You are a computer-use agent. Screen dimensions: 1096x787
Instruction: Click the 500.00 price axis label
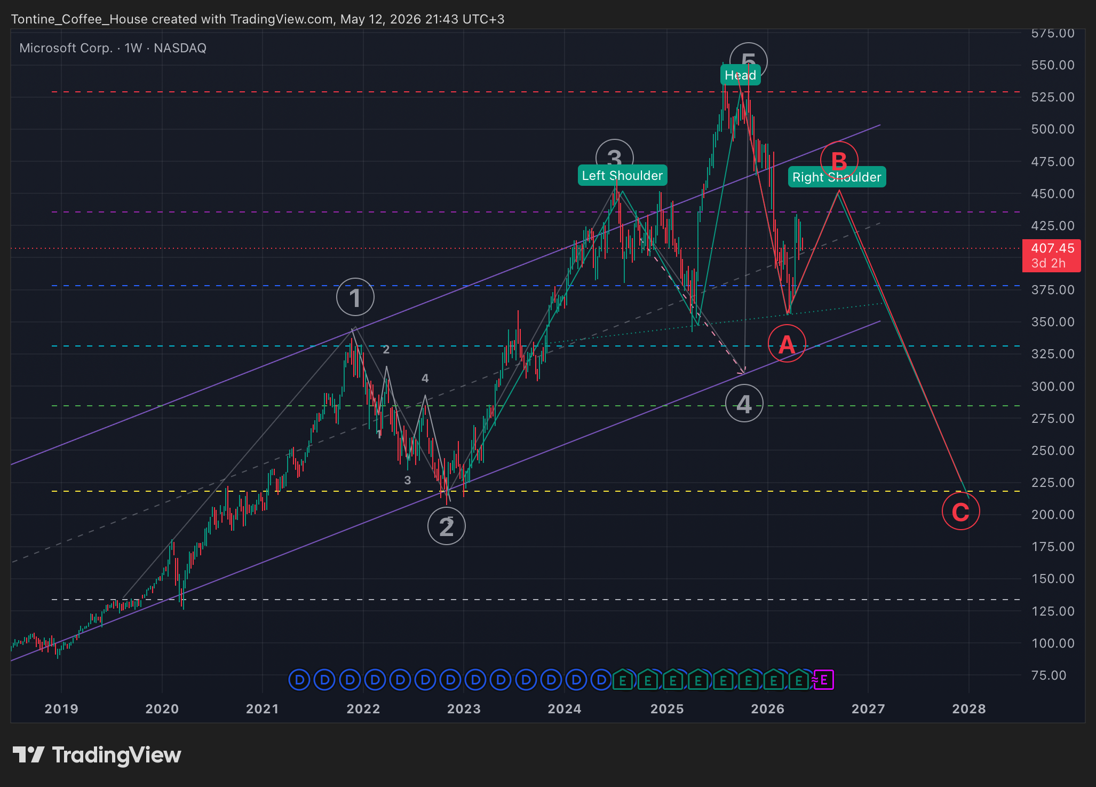tap(1053, 129)
